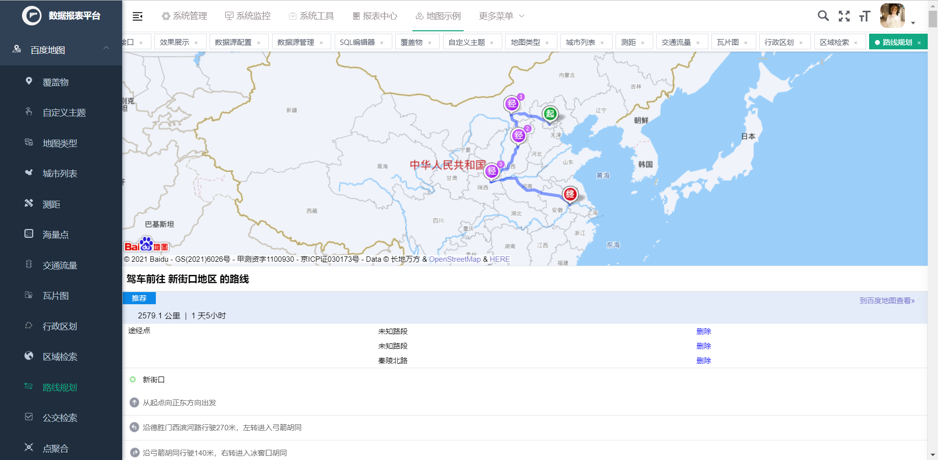Open the 更多菜单 dropdown
Image resolution: width=938 pixels, height=460 pixels.
496,16
